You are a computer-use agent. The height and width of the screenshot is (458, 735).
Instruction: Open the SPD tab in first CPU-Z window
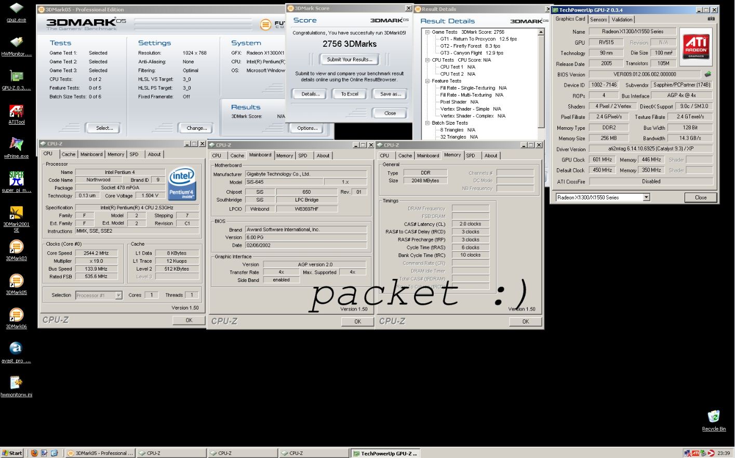click(134, 154)
